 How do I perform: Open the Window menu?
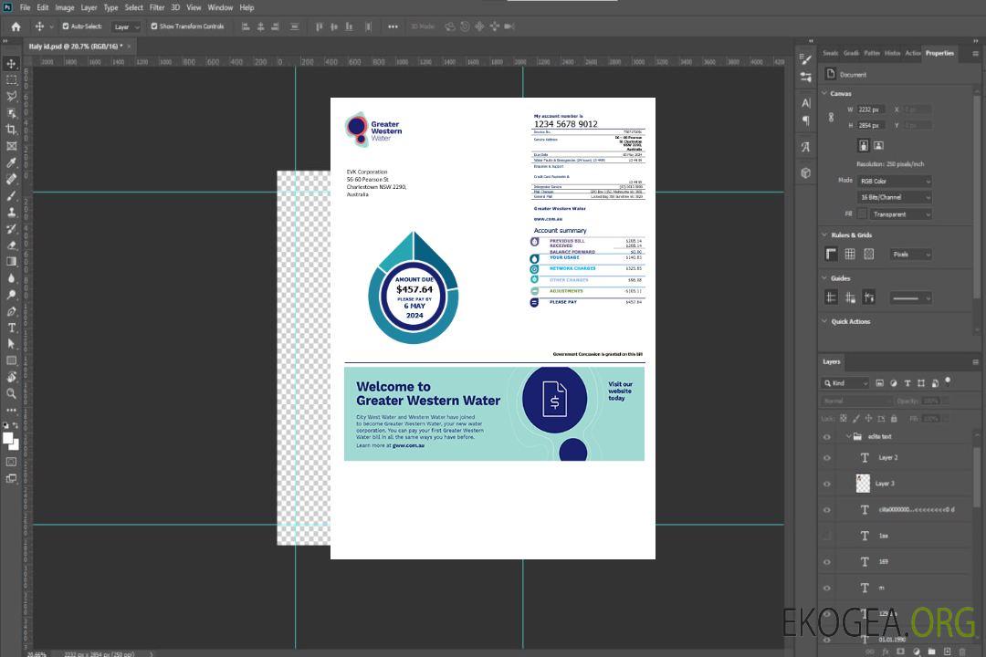point(220,7)
